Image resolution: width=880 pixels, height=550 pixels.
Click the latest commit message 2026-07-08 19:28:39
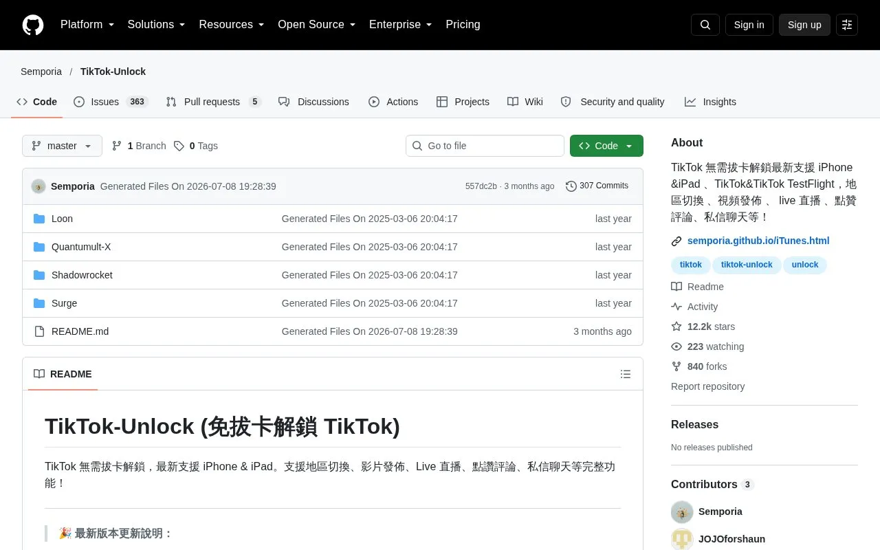[x=188, y=186]
